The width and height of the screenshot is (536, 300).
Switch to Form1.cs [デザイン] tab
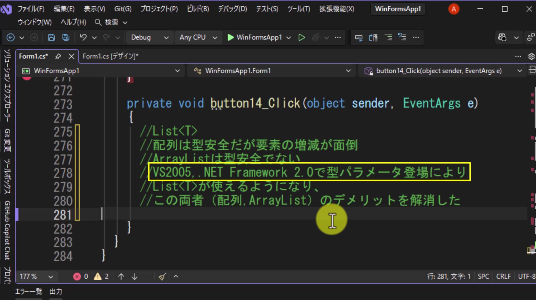[x=110, y=56]
